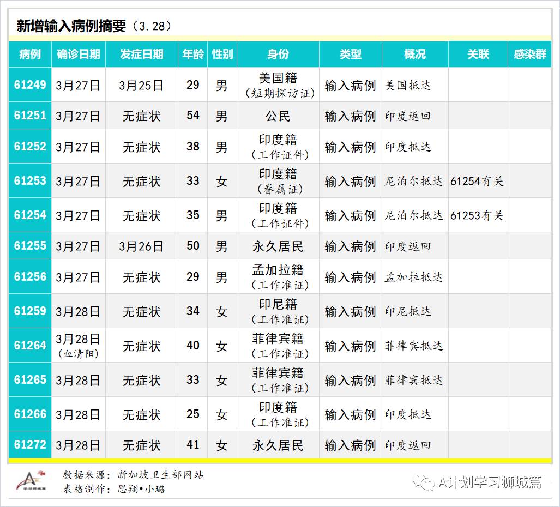This screenshot has width=560, height=507.
Task: Click the 确诊日期 column header
Action: (78, 55)
